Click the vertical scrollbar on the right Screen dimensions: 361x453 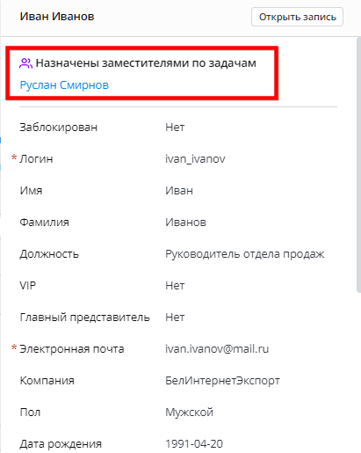point(358,164)
